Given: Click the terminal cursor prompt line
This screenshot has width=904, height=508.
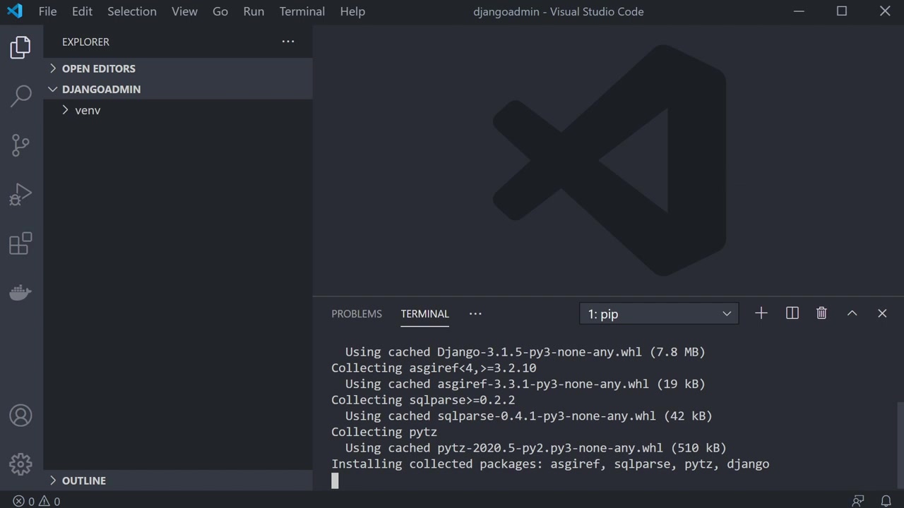Looking at the screenshot, I should [335, 480].
